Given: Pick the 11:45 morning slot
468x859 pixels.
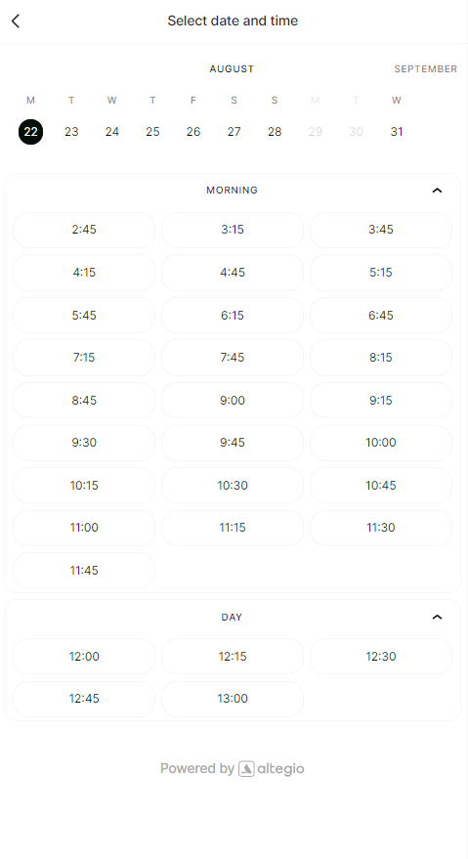Looking at the screenshot, I should coord(84,571).
